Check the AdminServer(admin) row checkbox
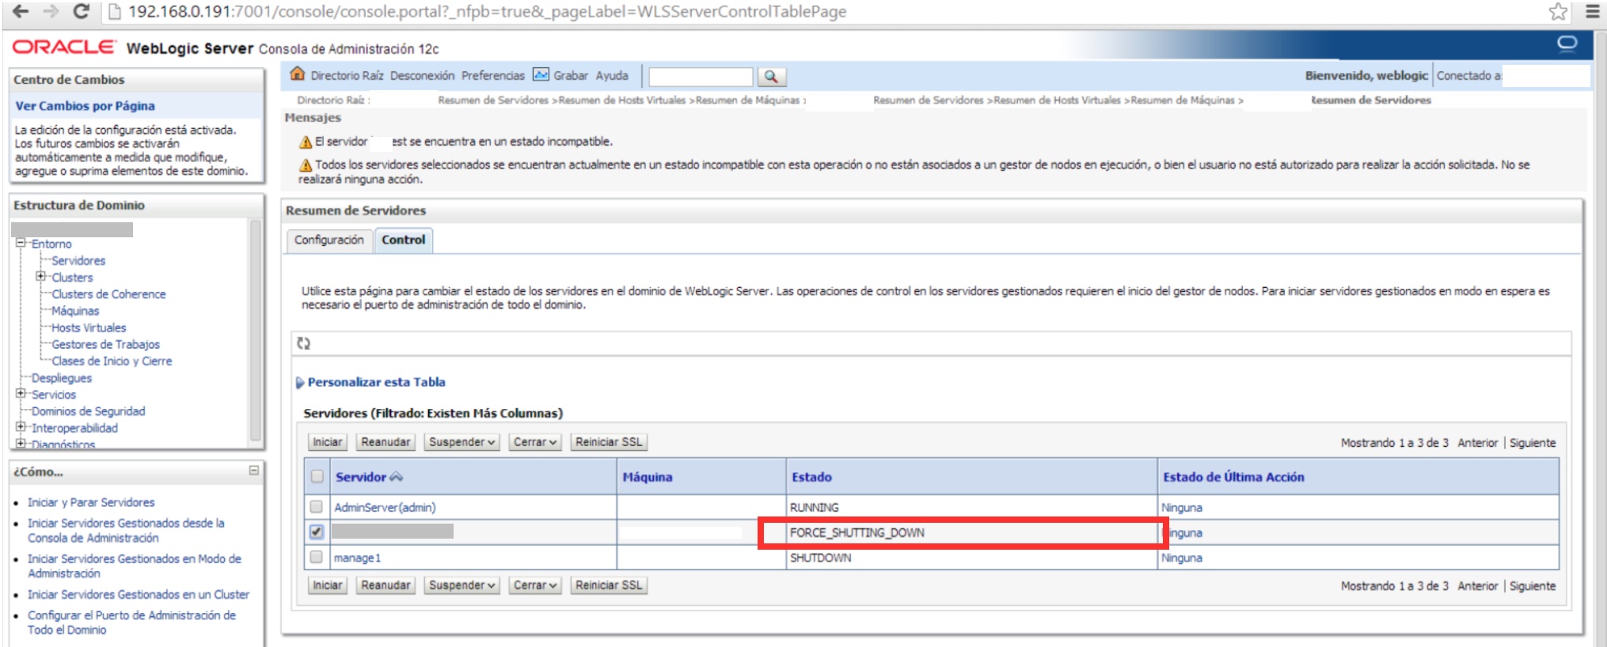Viewport: 1607px width, 647px height. 317,506
